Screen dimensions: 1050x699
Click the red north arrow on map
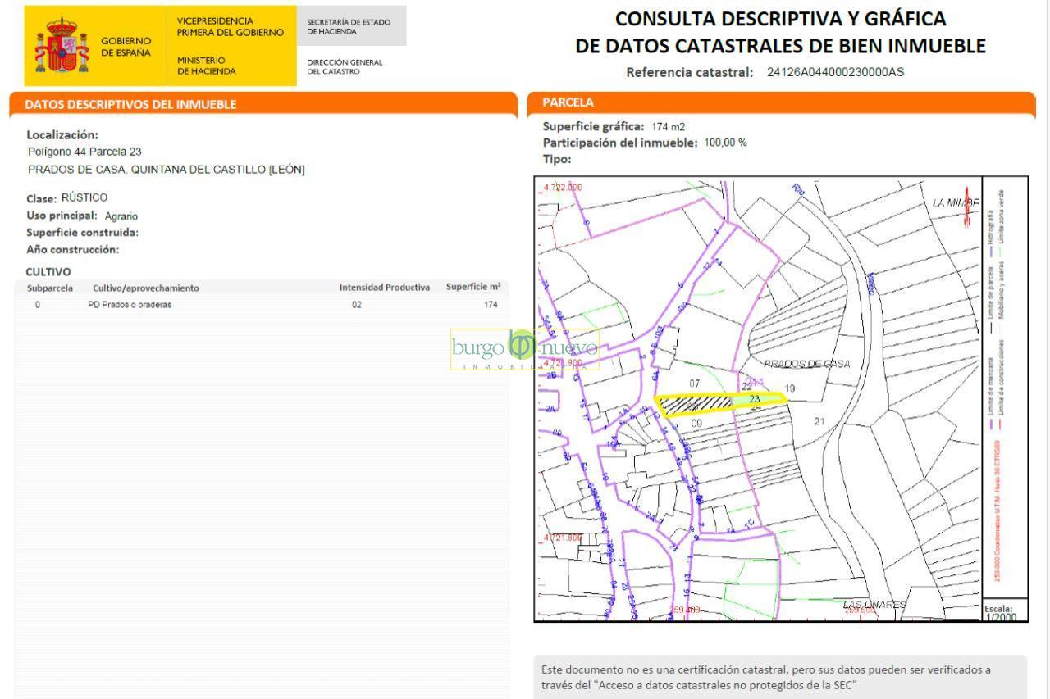[966, 211]
